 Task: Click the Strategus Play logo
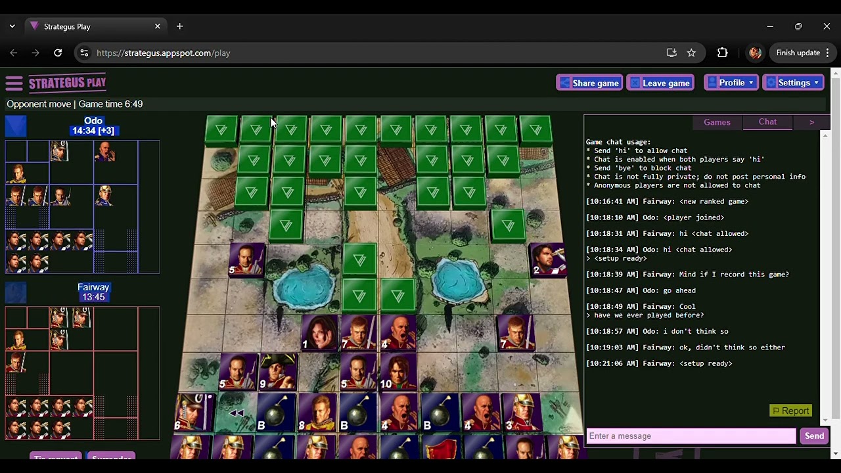click(67, 83)
